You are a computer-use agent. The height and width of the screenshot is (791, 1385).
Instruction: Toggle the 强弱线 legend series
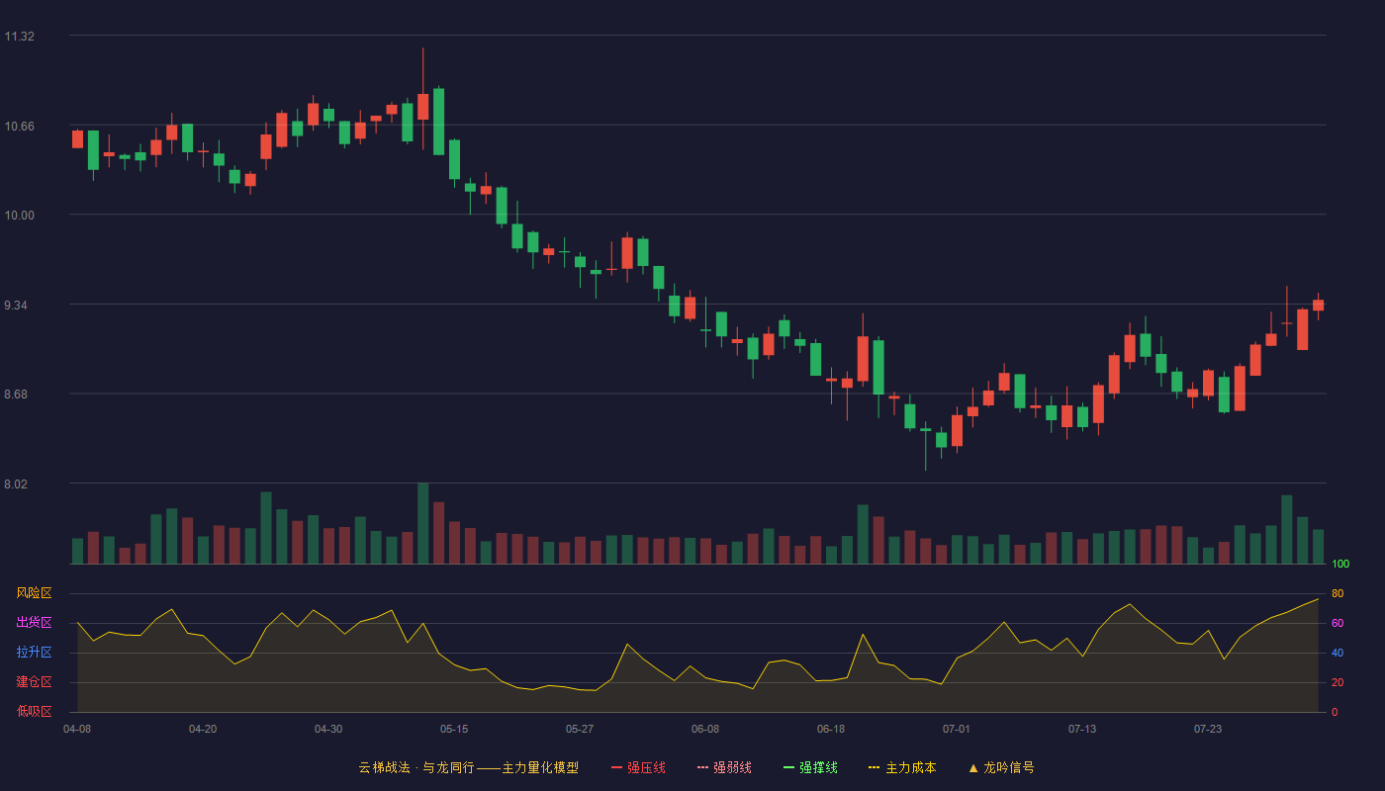(x=724, y=767)
